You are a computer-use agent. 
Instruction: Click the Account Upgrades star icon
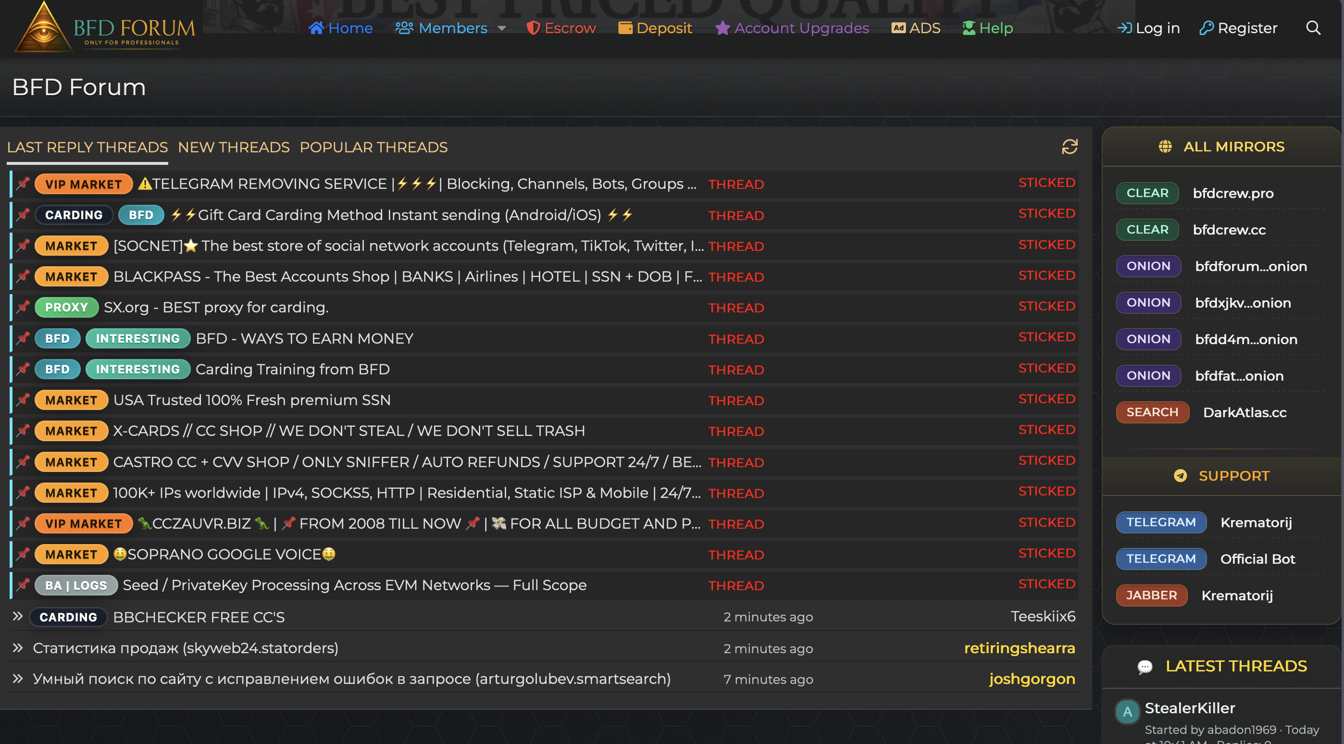pos(722,29)
